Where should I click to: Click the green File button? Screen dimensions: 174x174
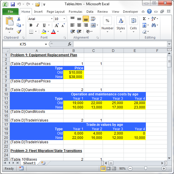click(10, 12)
